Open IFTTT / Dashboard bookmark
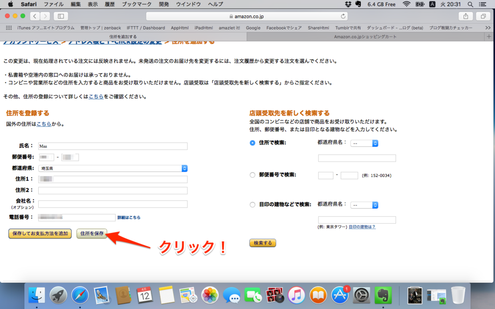 coord(146,28)
